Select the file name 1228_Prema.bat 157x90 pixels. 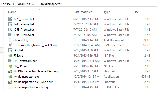pyautogui.click(x=24, y=19)
